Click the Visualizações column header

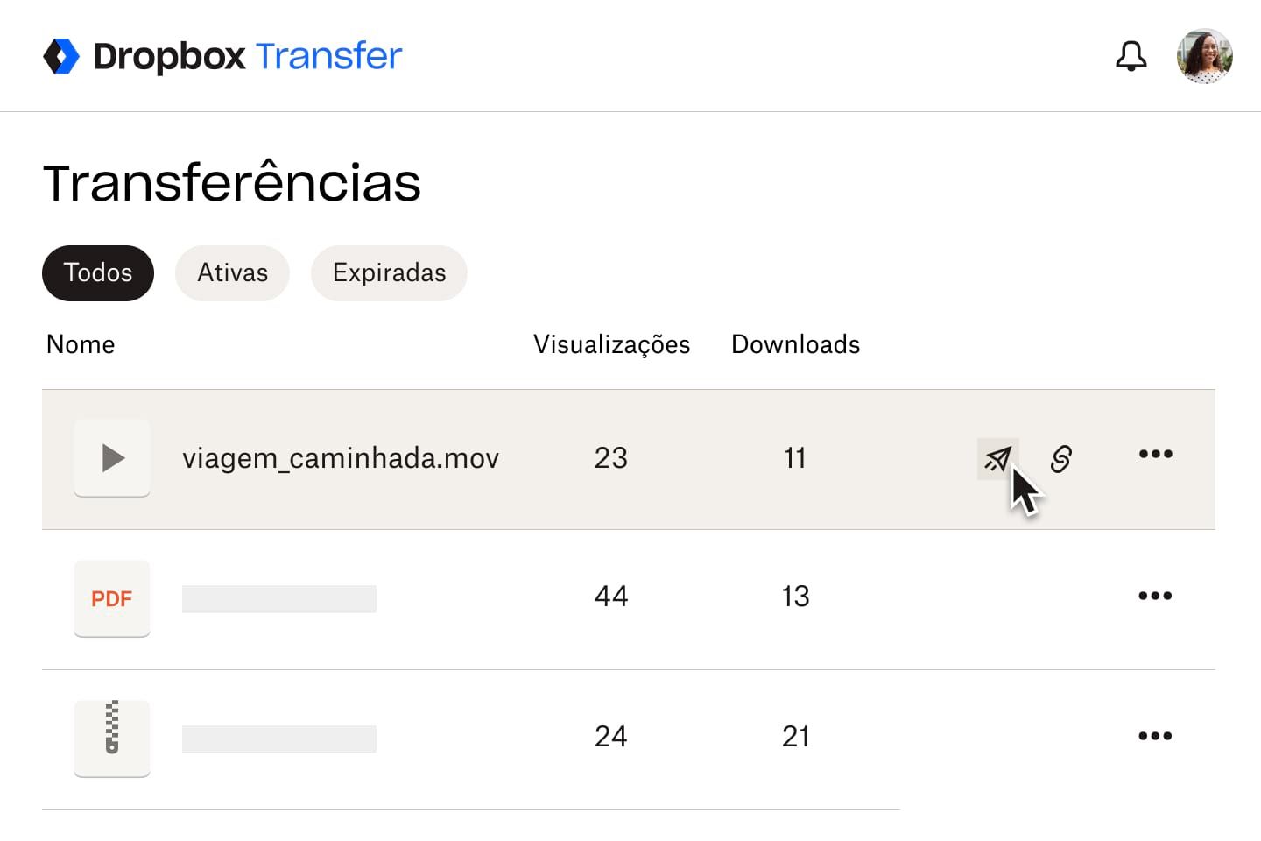611,344
